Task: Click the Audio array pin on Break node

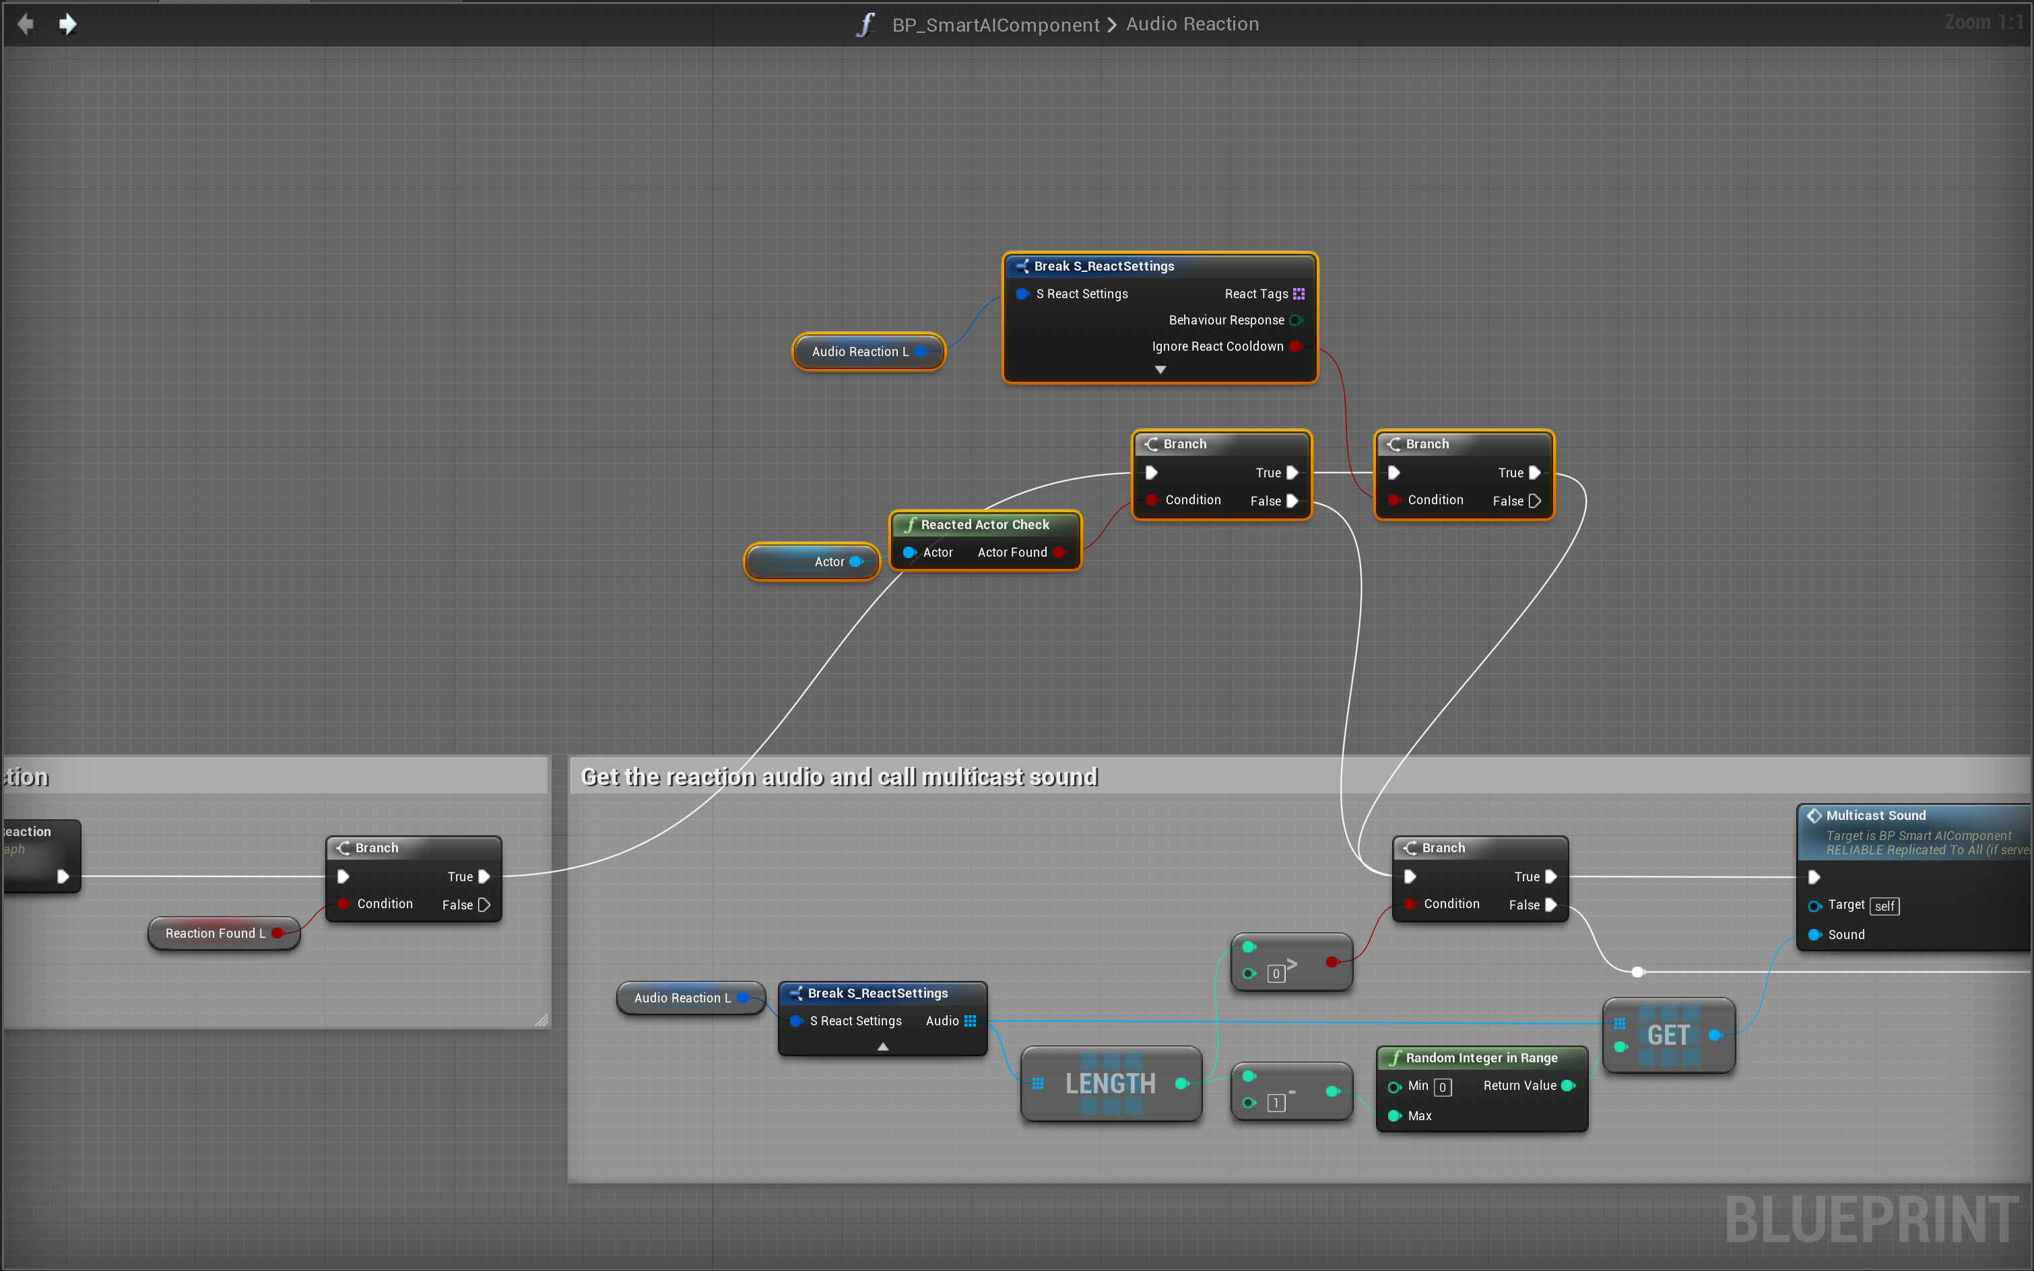Action: pos(971,1021)
